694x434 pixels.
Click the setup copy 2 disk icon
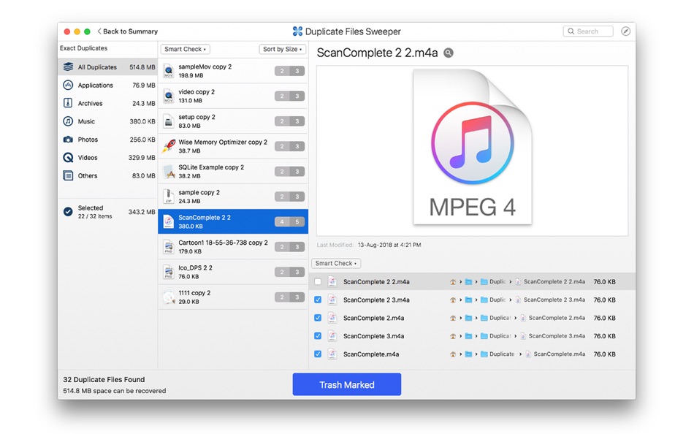coord(168,121)
